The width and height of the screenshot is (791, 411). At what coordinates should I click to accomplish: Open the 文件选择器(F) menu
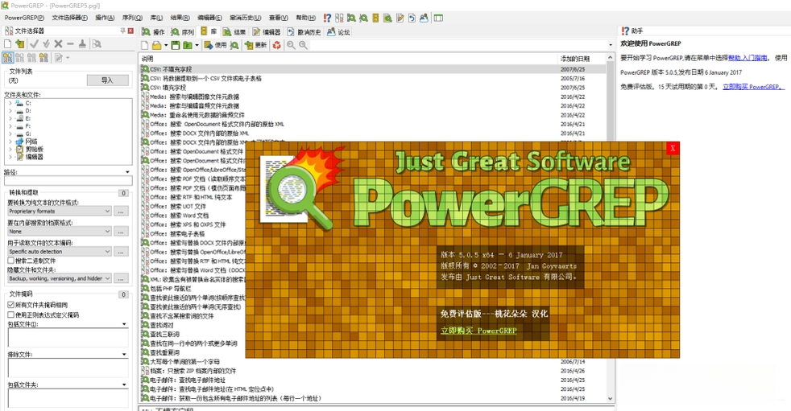pyautogui.click(x=69, y=18)
